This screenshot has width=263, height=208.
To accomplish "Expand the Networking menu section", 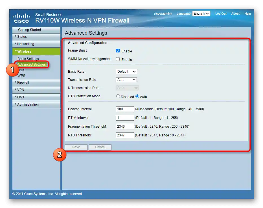I will (x=36, y=44).
